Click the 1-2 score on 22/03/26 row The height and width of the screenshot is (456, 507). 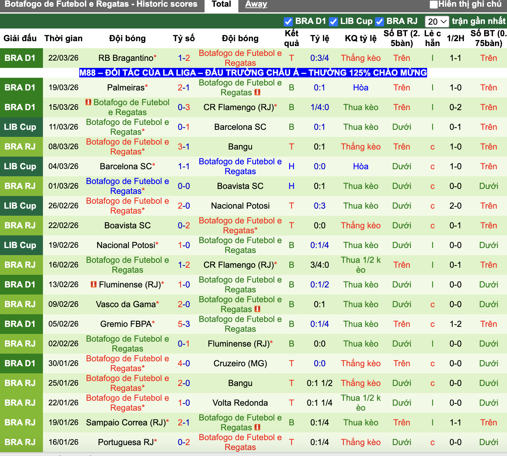(184, 58)
